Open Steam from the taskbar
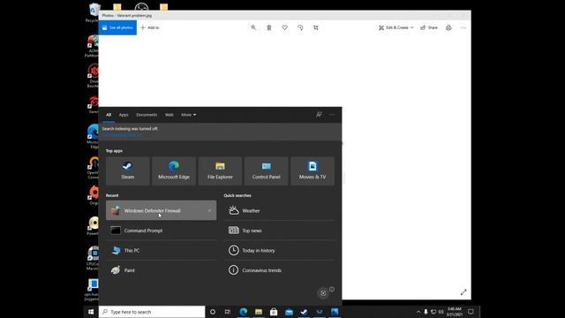 304,312
